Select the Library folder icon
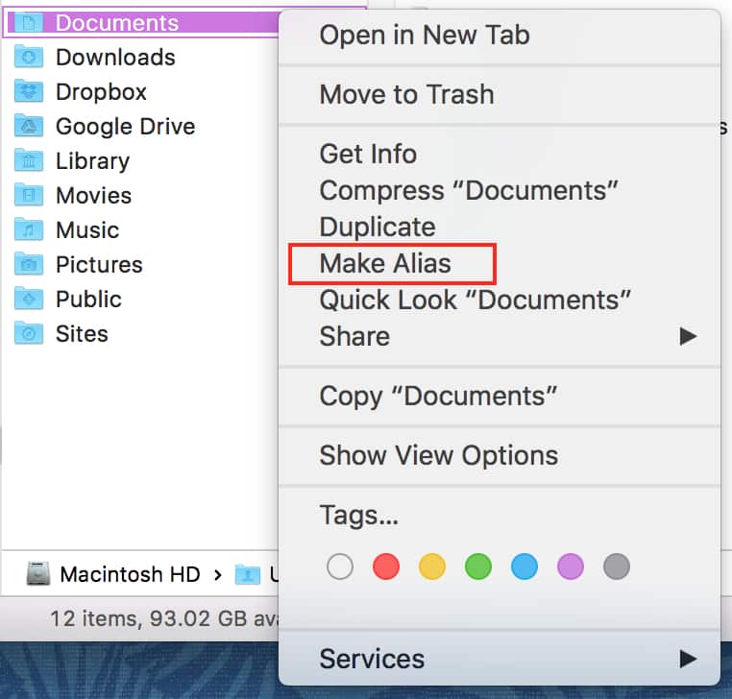The width and height of the screenshot is (732, 699). point(30,161)
